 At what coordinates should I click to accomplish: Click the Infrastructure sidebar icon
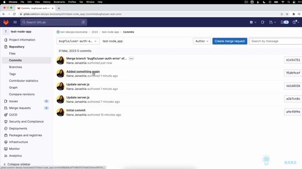[x=6, y=142]
